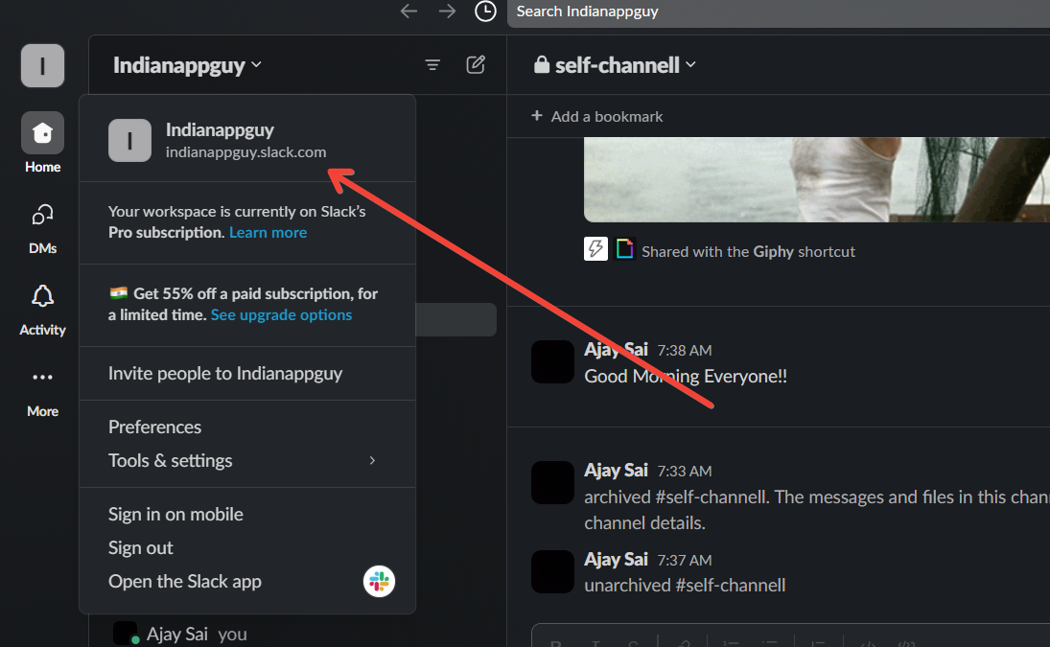Open the Learn more link
The width and height of the screenshot is (1050, 647).
268,232
